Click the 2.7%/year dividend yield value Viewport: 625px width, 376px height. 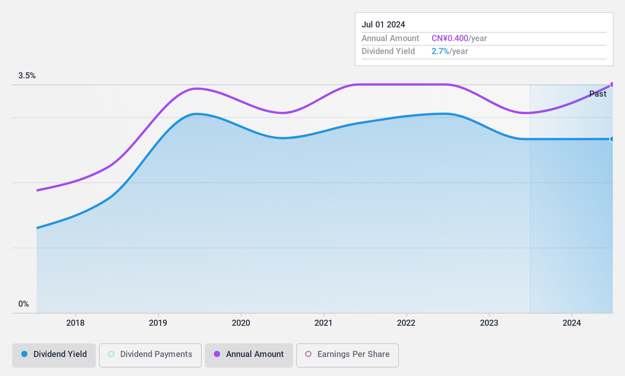450,51
